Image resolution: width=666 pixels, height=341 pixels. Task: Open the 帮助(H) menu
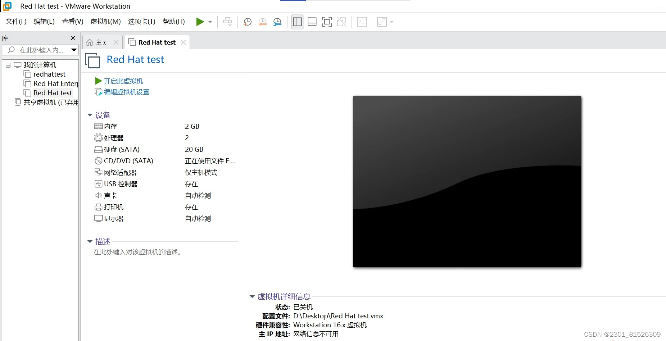(174, 22)
